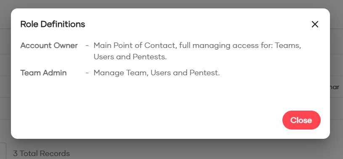Select the Team Admin role label
Image resolution: width=343 pixels, height=159 pixels.
(43, 73)
